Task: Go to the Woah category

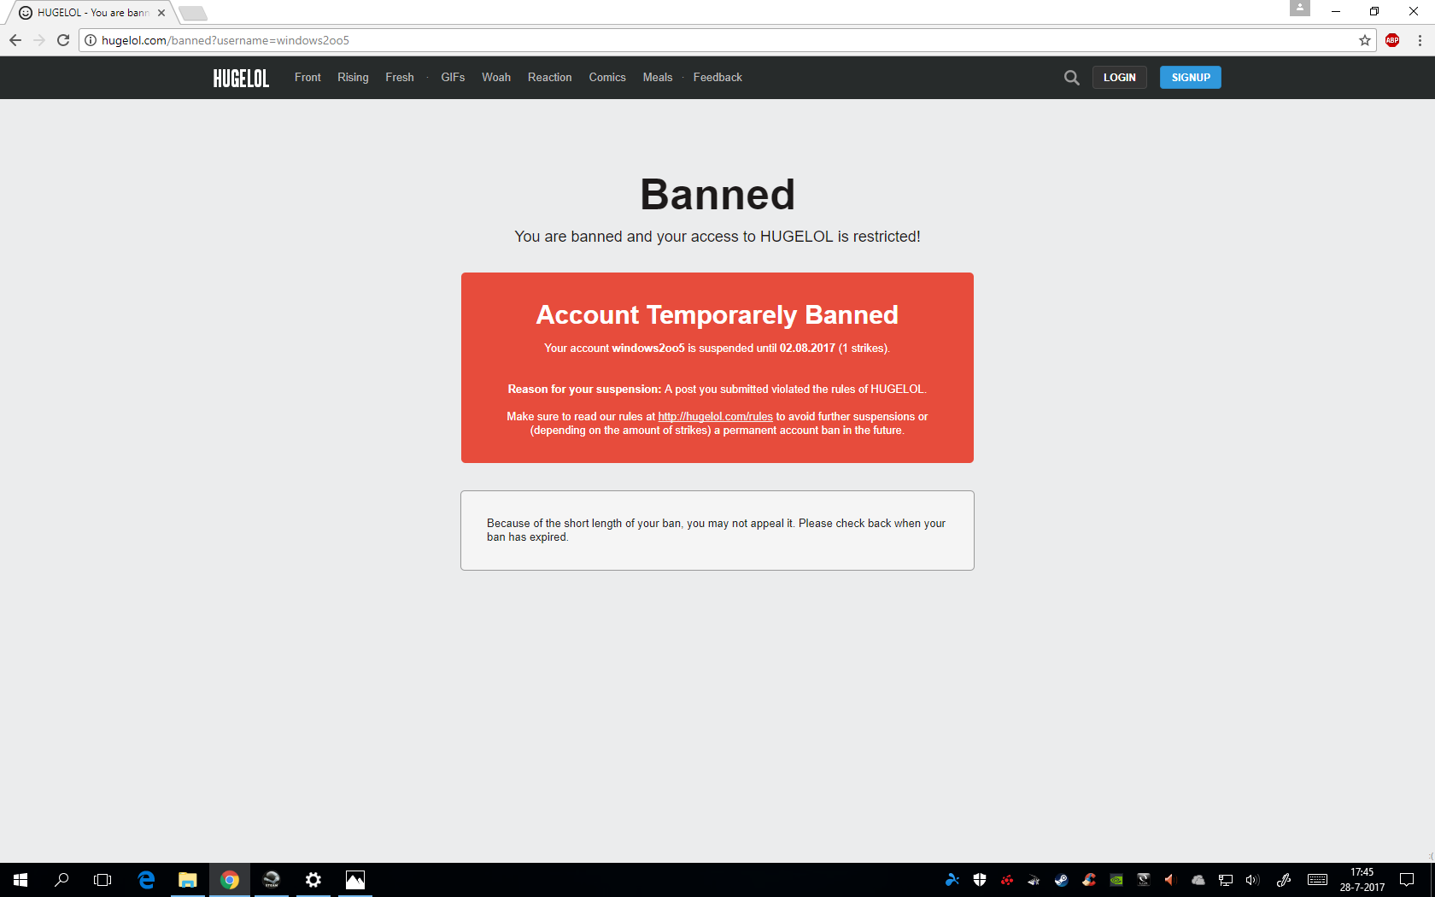Action: [496, 78]
